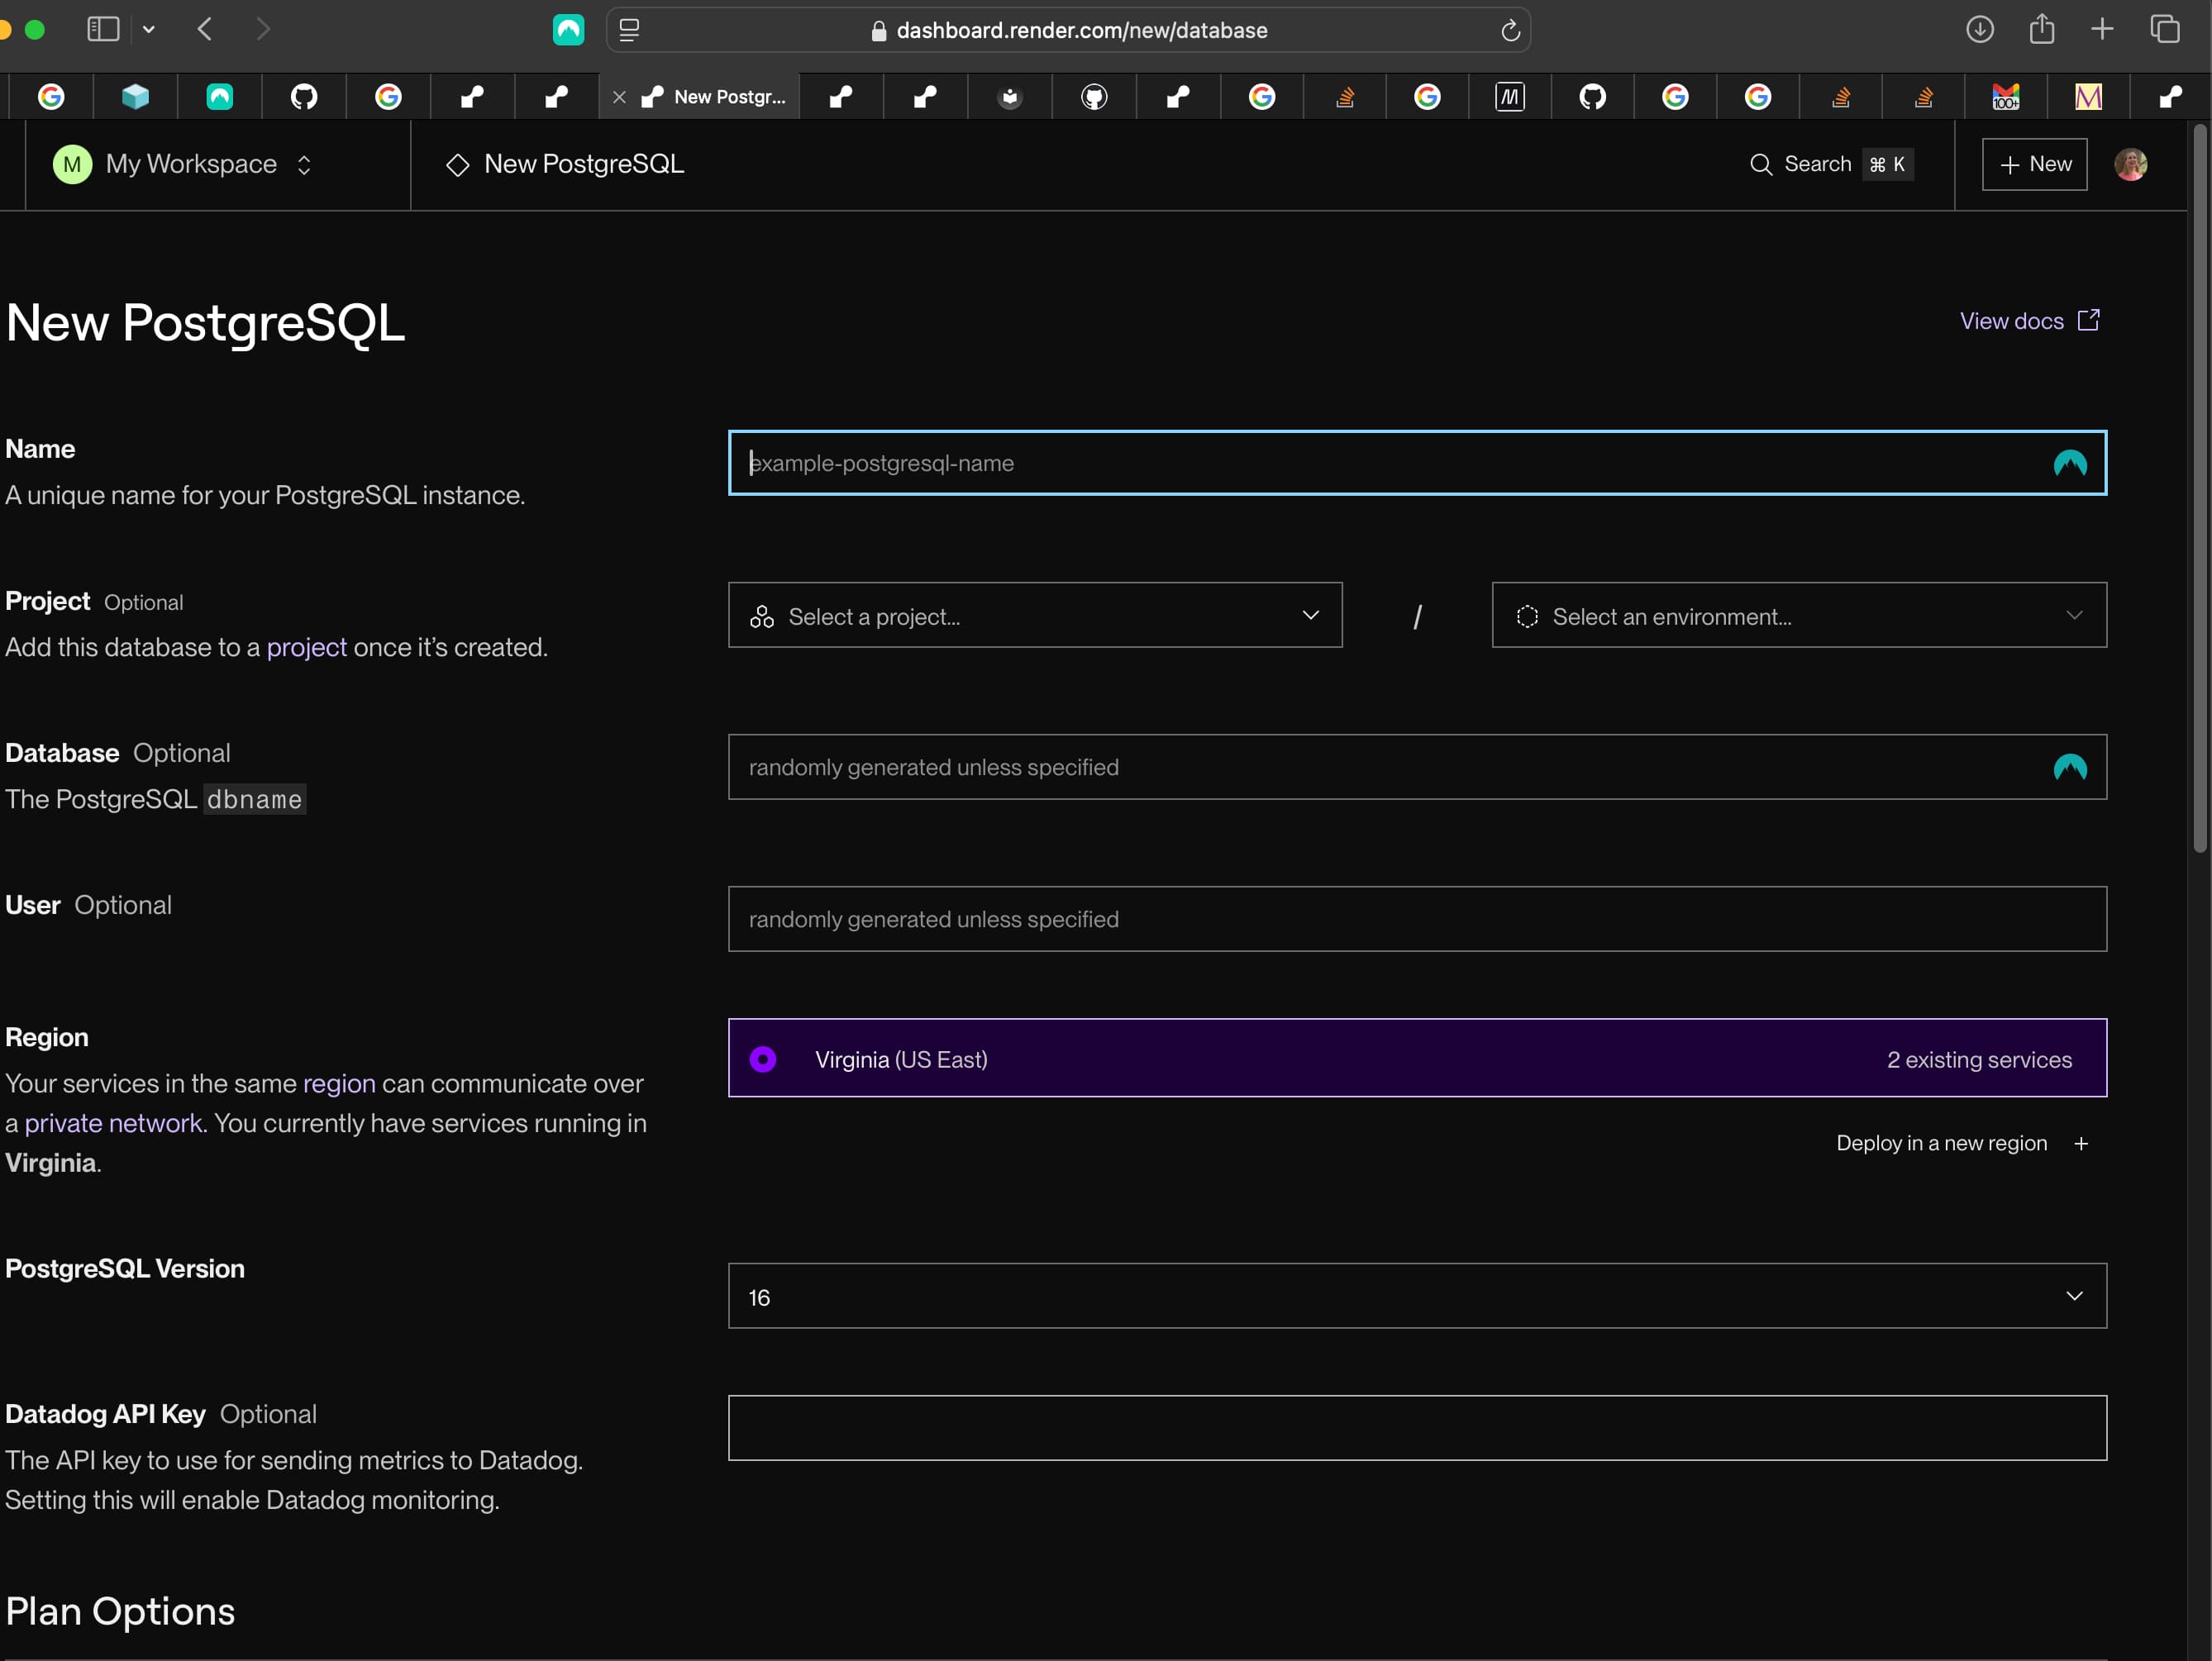Select the Virginia (US East) radio button
Image resolution: width=2212 pixels, height=1661 pixels.
[763, 1059]
